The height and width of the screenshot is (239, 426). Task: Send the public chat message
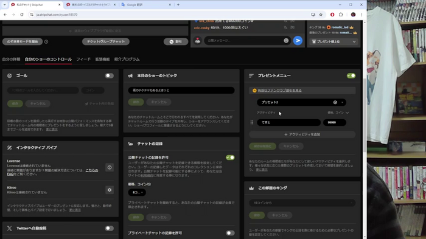(298, 41)
